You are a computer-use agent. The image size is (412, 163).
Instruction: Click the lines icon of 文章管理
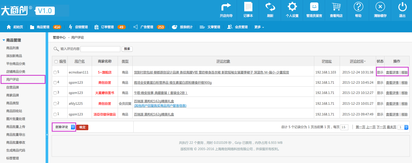(202, 27)
